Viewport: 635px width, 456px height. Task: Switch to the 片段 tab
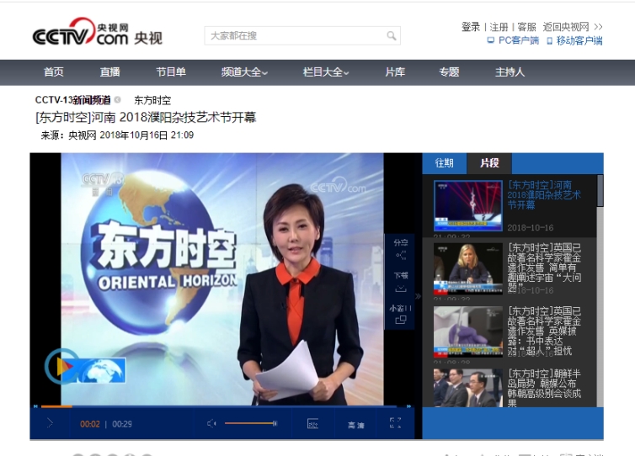[489, 163]
